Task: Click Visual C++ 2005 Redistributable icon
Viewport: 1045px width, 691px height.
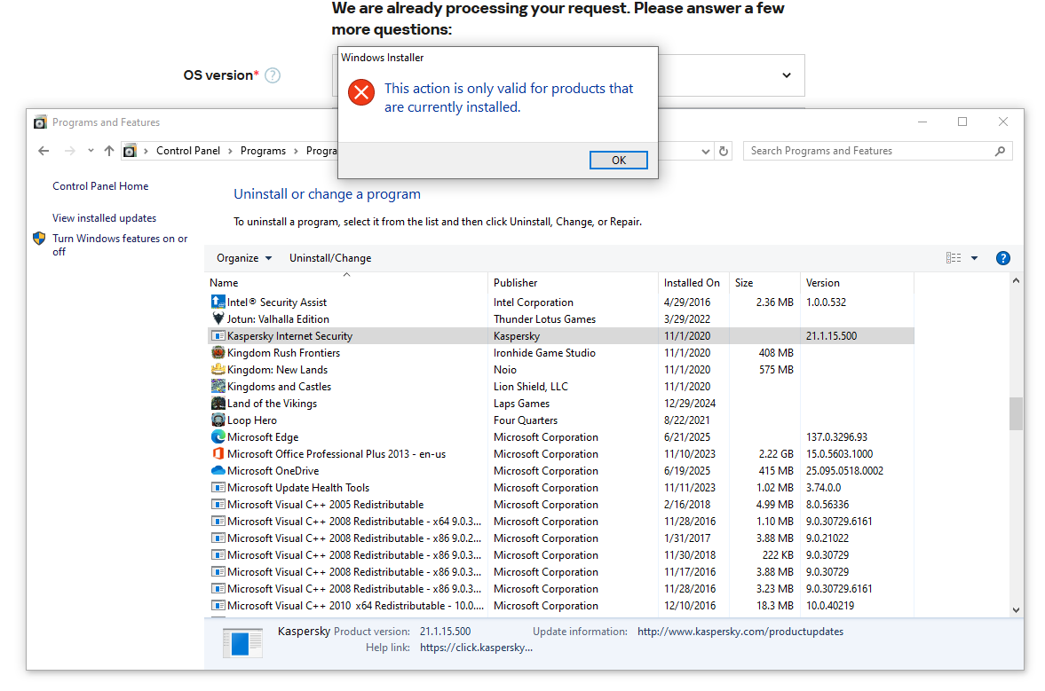Action: pos(218,504)
